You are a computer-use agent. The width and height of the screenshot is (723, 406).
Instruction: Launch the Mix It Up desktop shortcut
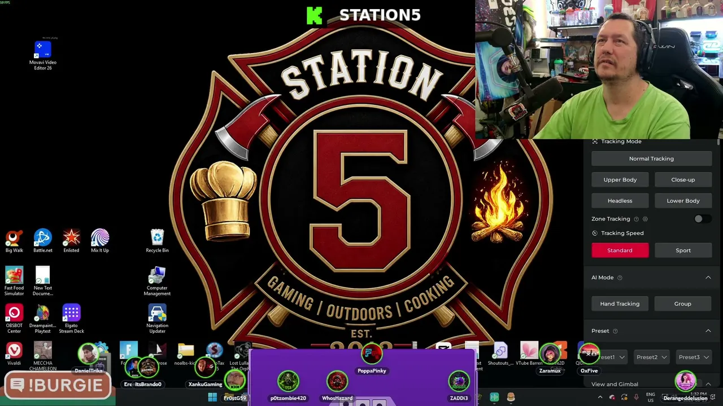100,241
